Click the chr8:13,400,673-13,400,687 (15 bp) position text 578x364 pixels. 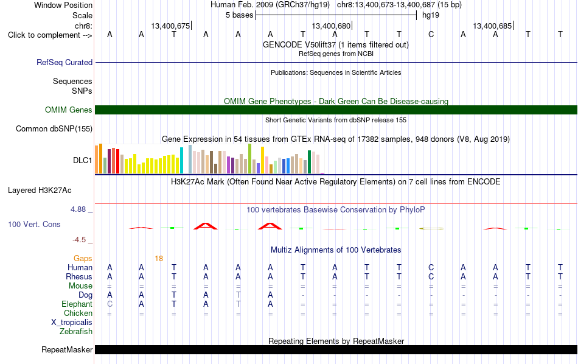coord(399,5)
